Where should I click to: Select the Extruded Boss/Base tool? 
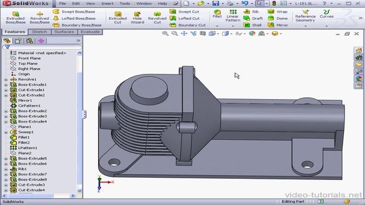tap(15, 18)
